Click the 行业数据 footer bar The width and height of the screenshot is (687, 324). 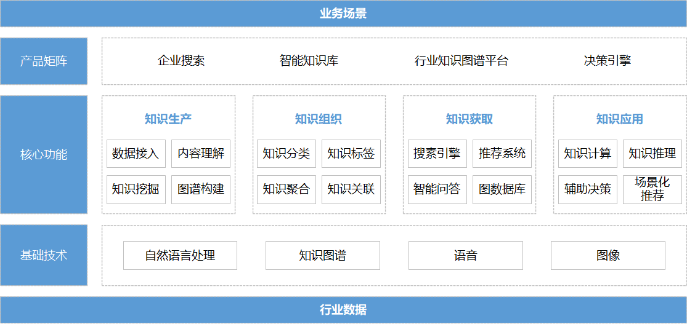coord(343,310)
